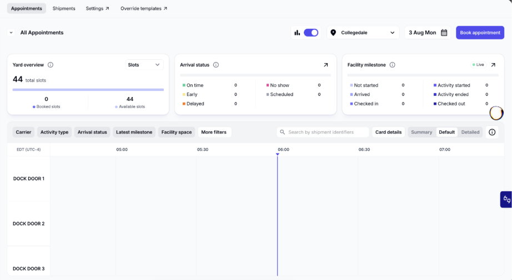Click the bar chart analytics icon
Viewport: 512px width, 280px height.
pos(297,33)
